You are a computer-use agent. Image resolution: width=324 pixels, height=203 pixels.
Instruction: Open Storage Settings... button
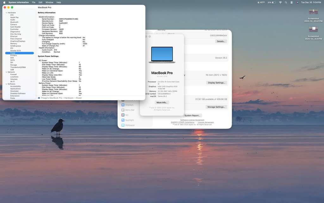point(216,107)
